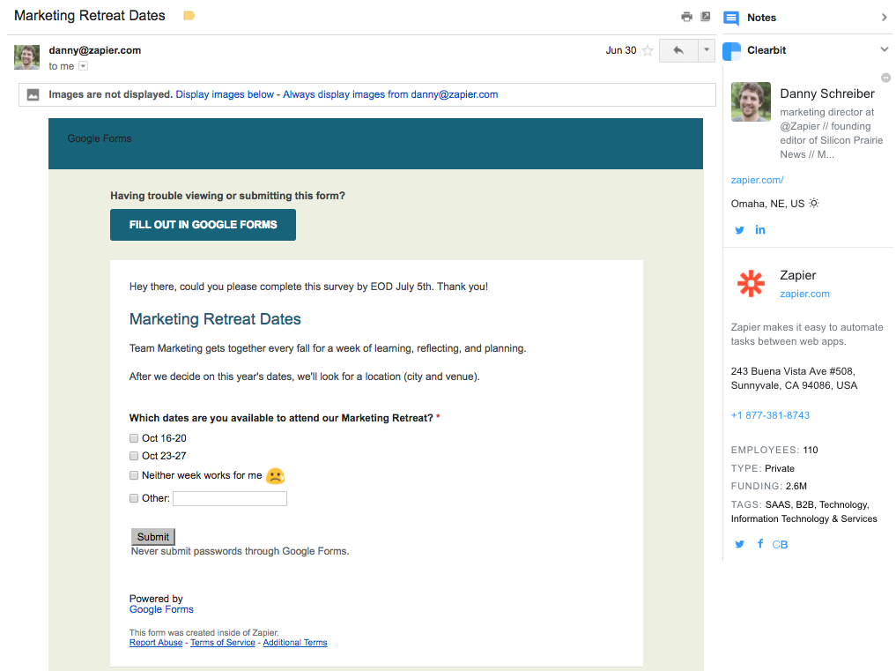The image size is (896, 671).
Task: Click the sender address danny@zapier.com
Action: (95, 50)
